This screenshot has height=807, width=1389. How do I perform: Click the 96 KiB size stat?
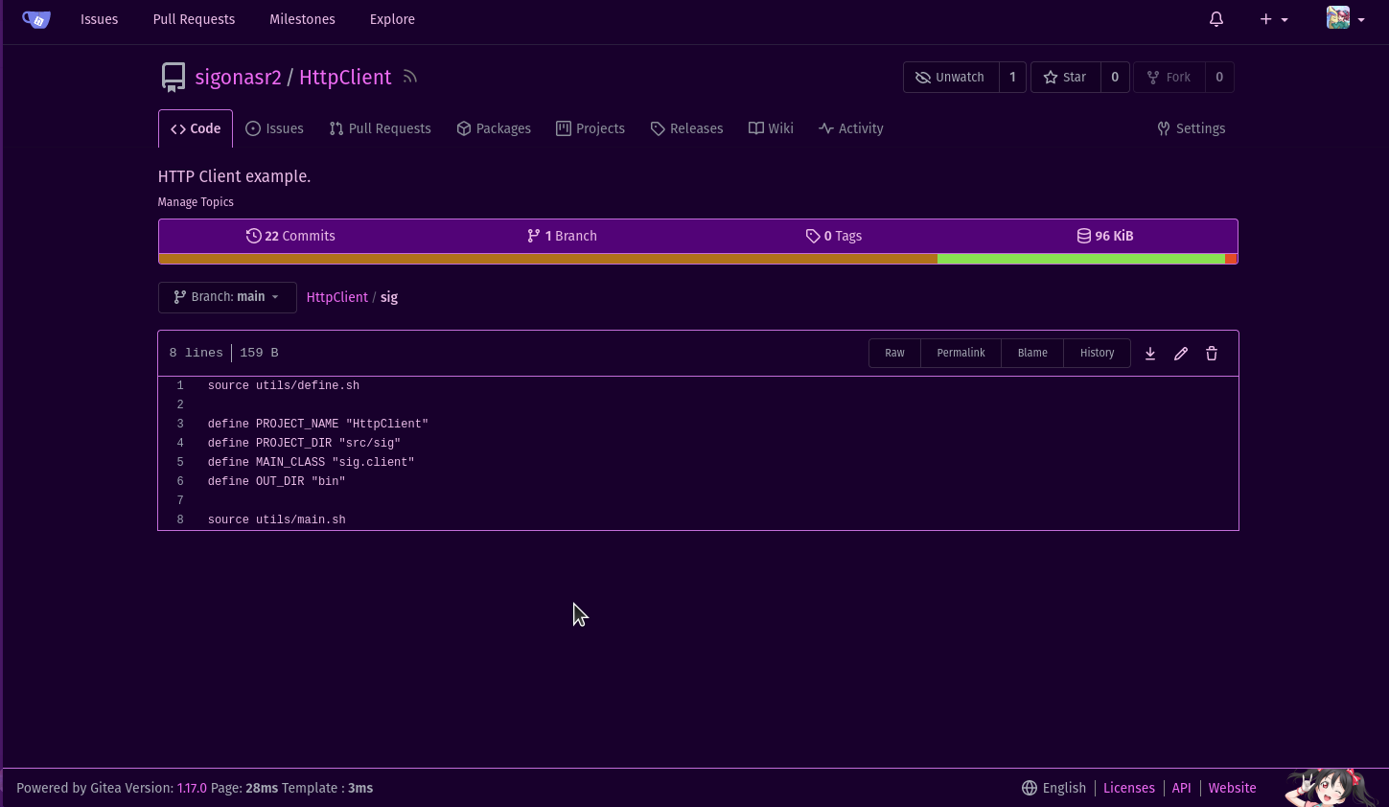(1105, 236)
